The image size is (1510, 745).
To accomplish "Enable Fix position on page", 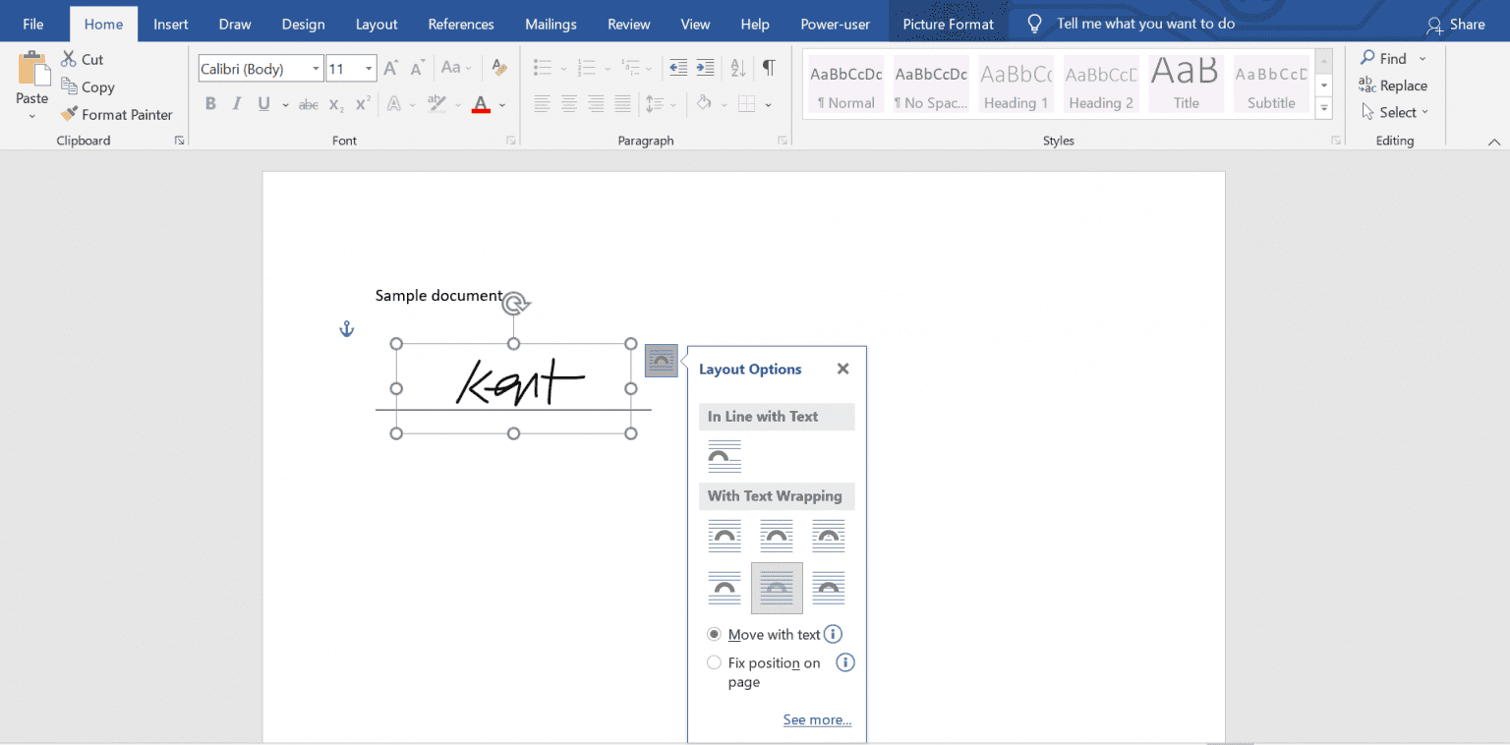I will pos(714,662).
